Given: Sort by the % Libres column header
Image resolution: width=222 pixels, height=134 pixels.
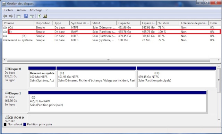Looking at the screenshot, I should [168, 23].
